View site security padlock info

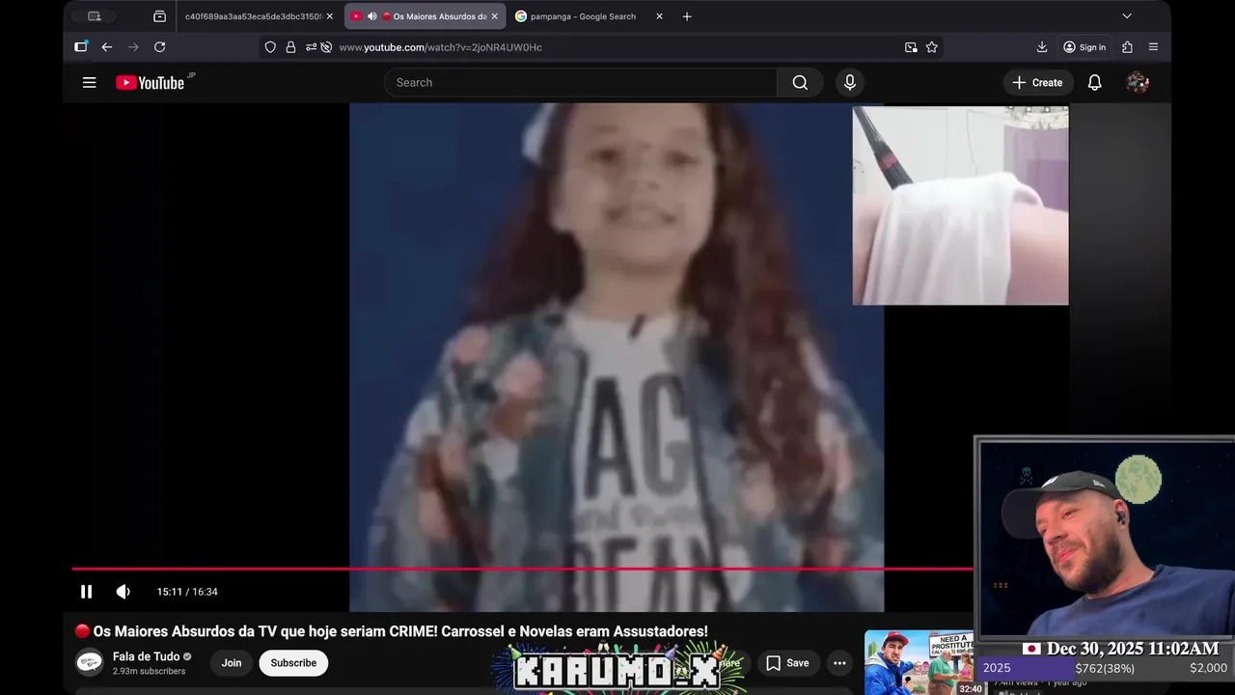290,47
